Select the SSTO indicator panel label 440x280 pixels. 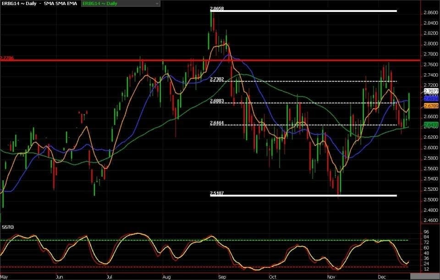pos(7,226)
